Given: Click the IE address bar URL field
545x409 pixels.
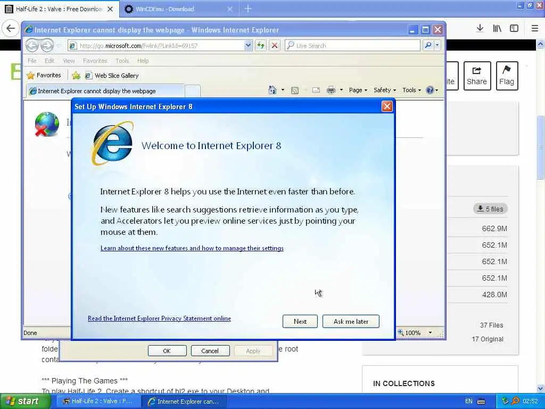Looking at the screenshot, I should (x=156, y=46).
